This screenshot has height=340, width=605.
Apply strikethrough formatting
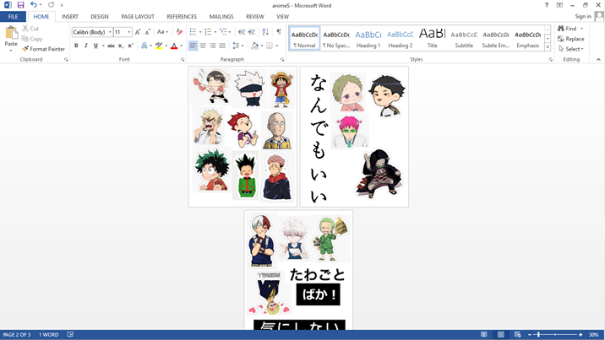[112, 46]
